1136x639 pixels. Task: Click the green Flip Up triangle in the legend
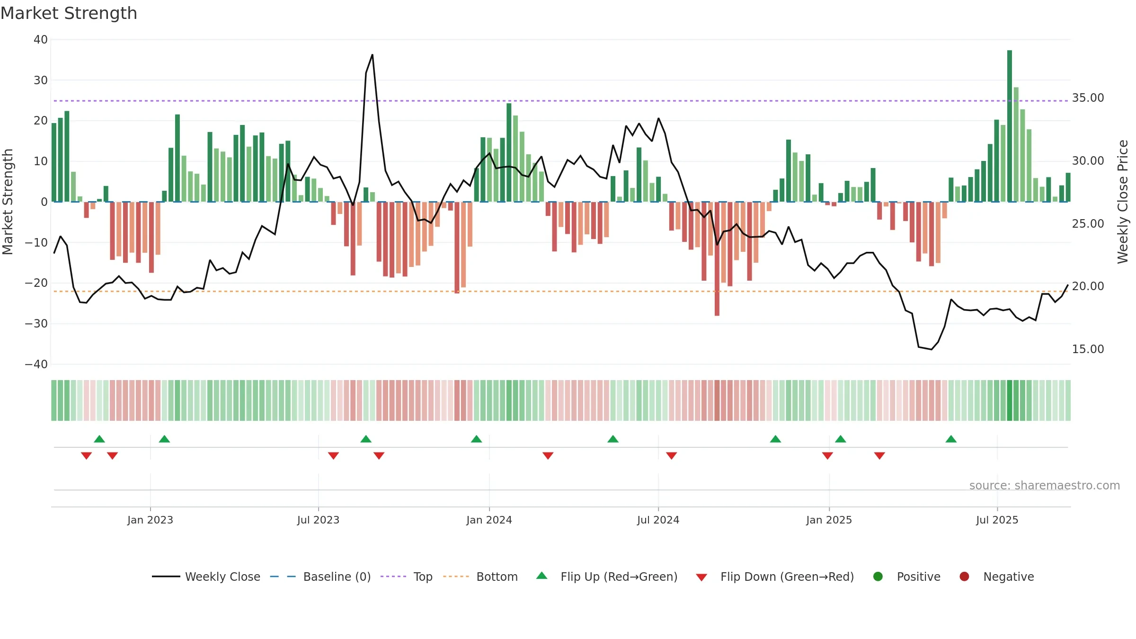[x=542, y=576]
